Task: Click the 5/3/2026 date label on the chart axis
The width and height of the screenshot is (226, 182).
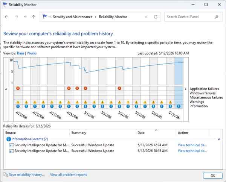Action: coord(106,115)
